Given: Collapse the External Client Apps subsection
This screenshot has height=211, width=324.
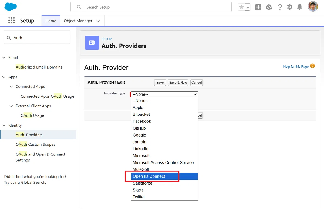Looking at the screenshot, I should [x=11, y=106].
